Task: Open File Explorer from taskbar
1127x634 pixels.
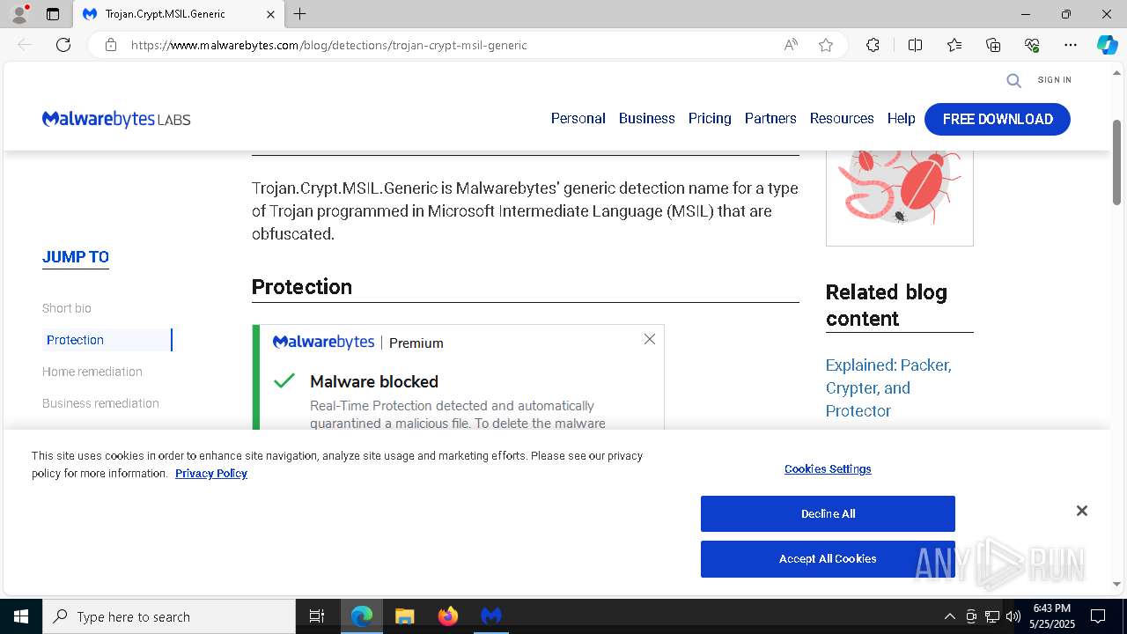Action: [x=405, y=616]
